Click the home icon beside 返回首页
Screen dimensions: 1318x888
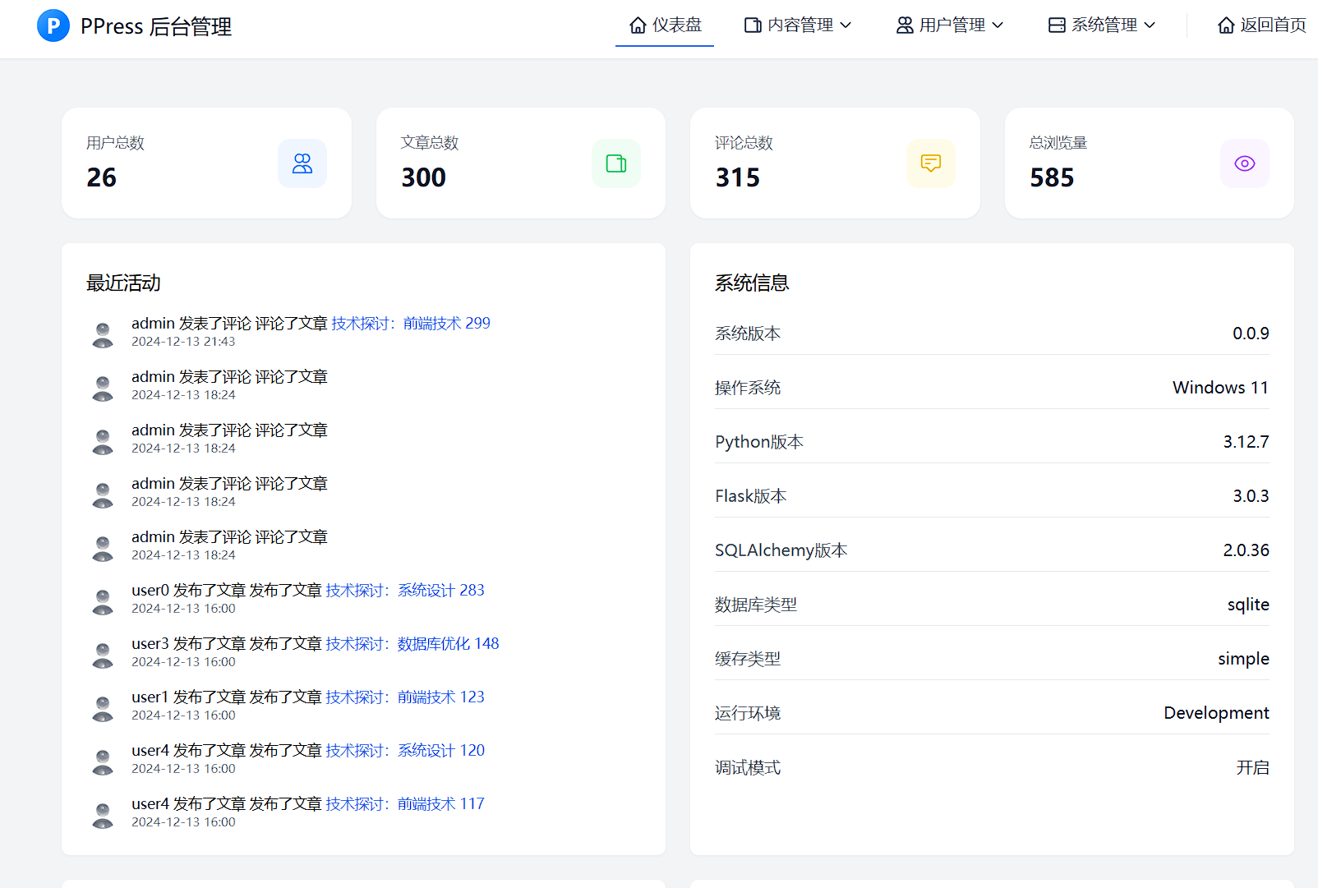pyautogui.click(x=1224, y=25)
